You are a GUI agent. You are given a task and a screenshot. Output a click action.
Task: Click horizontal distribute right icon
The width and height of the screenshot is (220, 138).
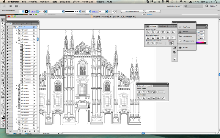click(x=173, y=38)
